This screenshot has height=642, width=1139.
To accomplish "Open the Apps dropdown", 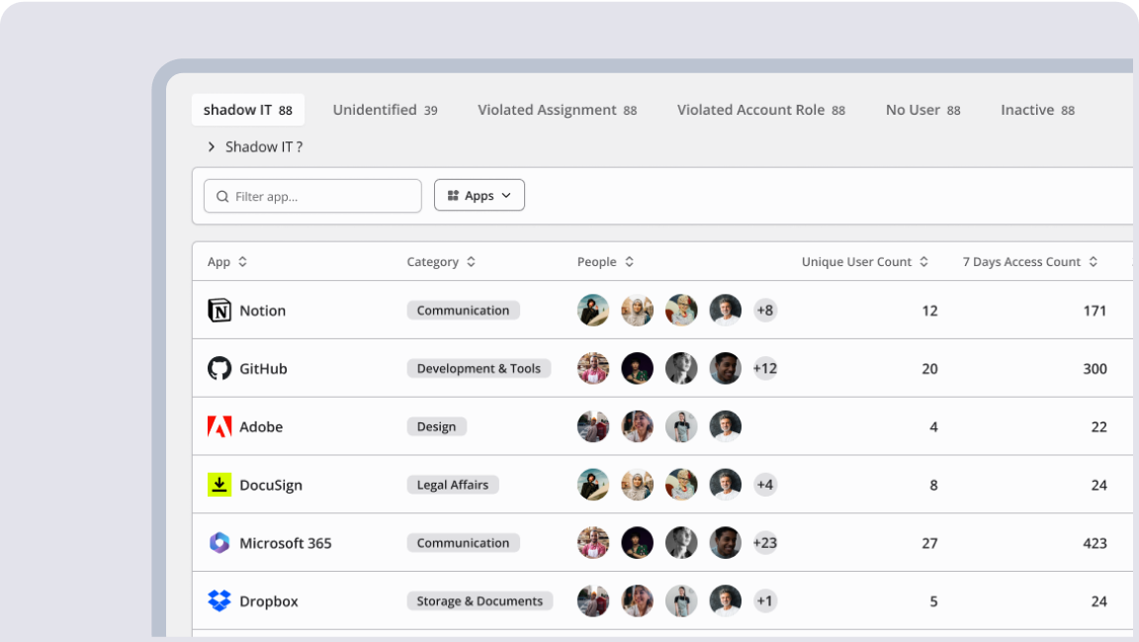I will pyautogui.click(x=480, y=196).
